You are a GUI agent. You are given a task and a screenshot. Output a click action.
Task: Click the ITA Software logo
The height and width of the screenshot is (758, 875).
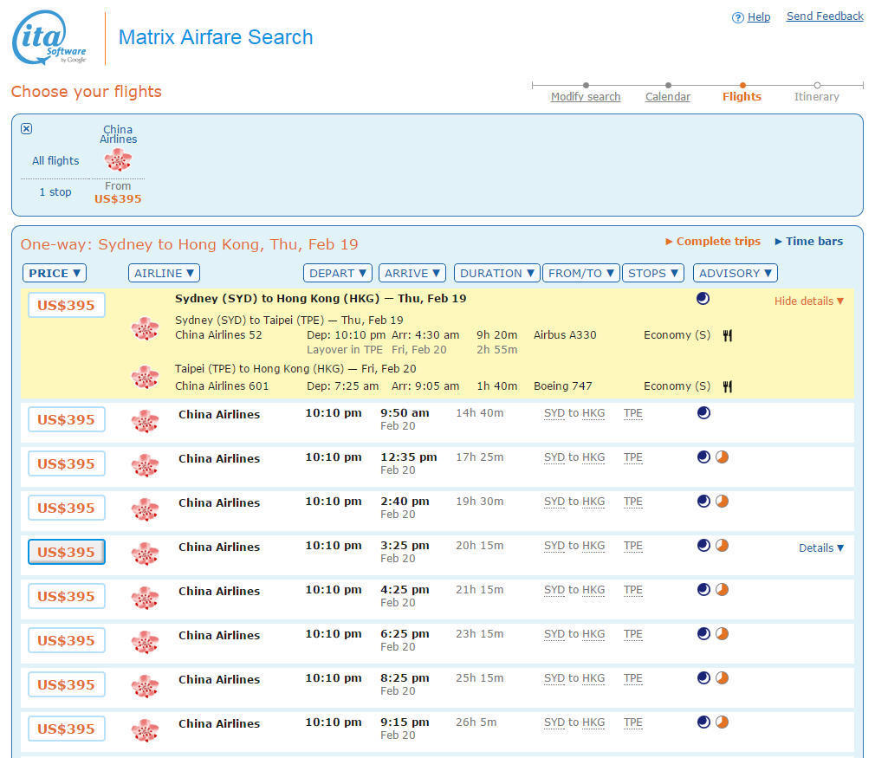pyautogui.click(x=49, y=37)
